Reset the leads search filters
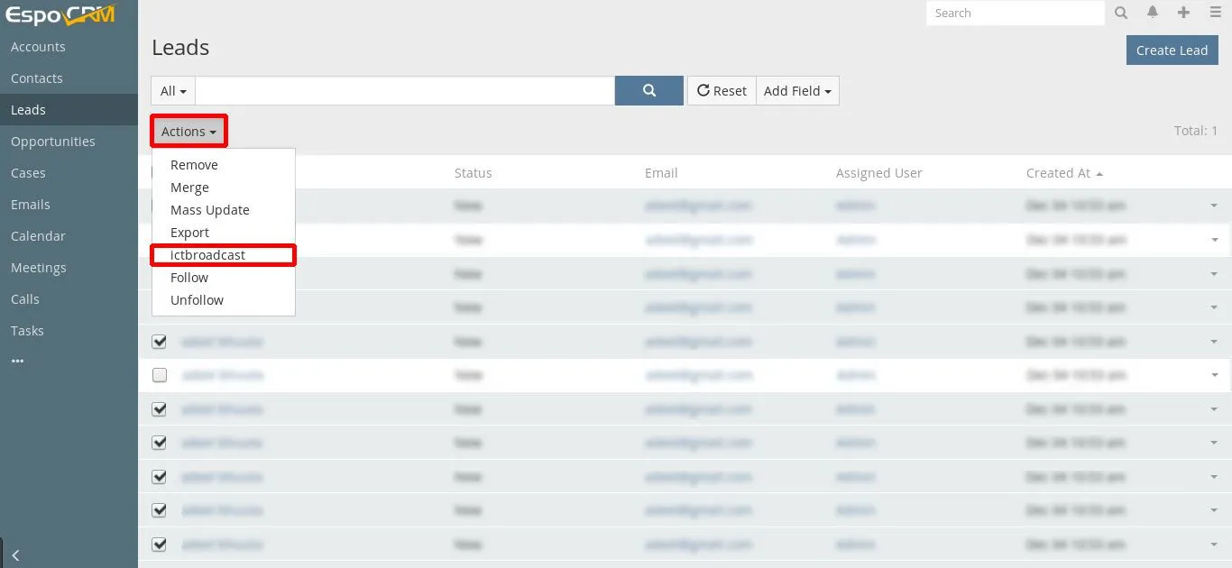The height and width of the screenshot is (568, 1232). click(722, 91)
